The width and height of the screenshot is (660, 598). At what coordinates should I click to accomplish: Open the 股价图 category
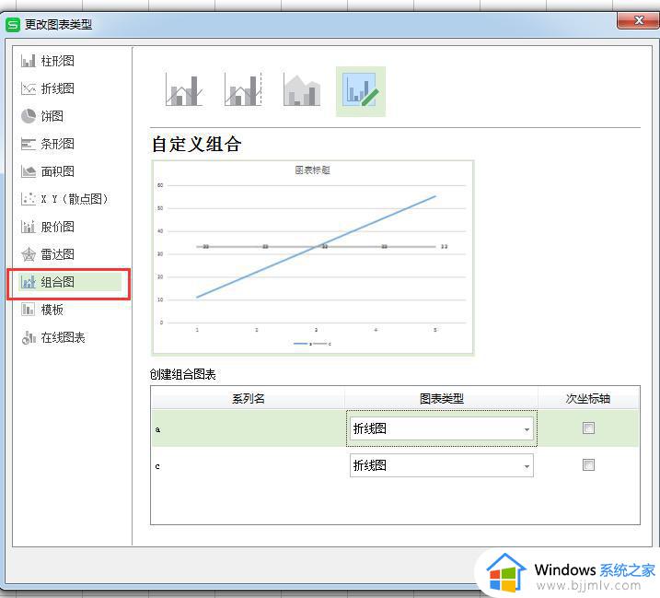[58, 227]
